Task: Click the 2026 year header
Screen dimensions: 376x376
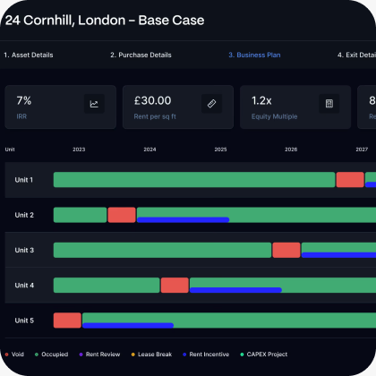Action: pyautogui.click(x=291, y=150)
